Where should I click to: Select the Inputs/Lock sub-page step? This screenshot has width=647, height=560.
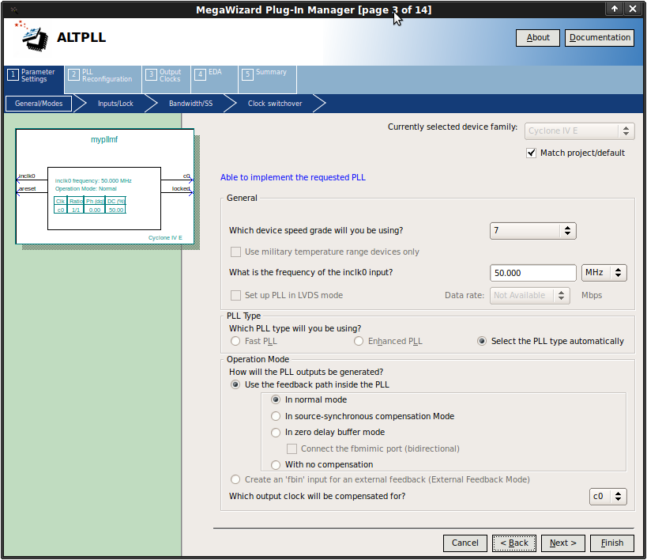pyautogui.click(x=115, y=104)
